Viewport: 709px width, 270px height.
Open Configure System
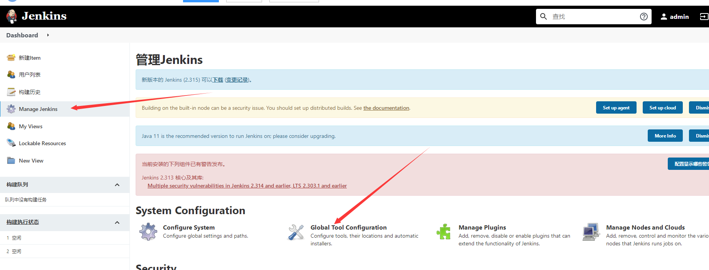(x=189, y=228)
